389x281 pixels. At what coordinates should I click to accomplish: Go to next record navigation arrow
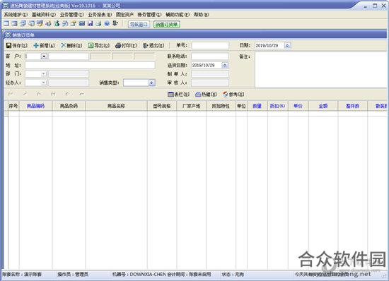tap(39, 94)
